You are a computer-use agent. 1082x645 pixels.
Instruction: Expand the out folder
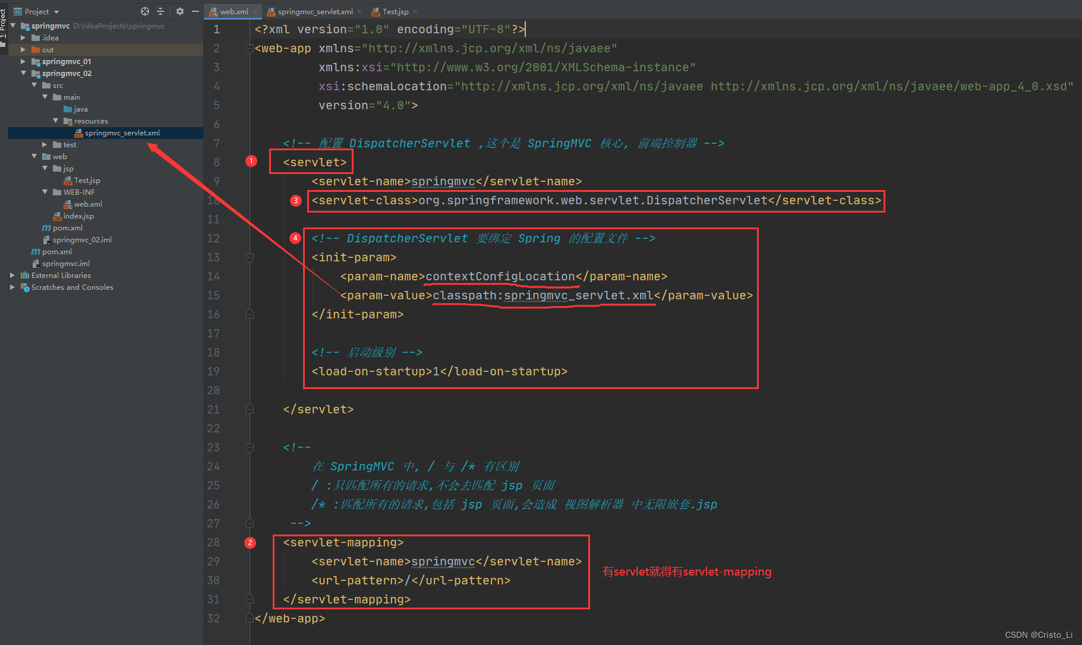tap(23, 49)
